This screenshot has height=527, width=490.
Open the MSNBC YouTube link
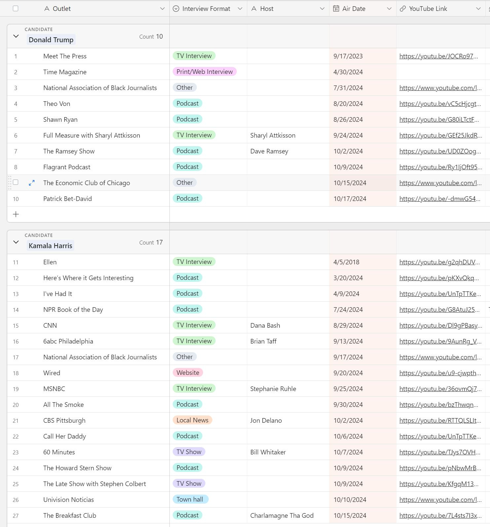(x=440, y=389)
